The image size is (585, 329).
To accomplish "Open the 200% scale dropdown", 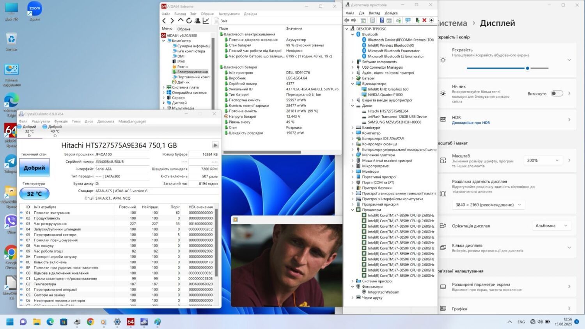I will (542, 160).
